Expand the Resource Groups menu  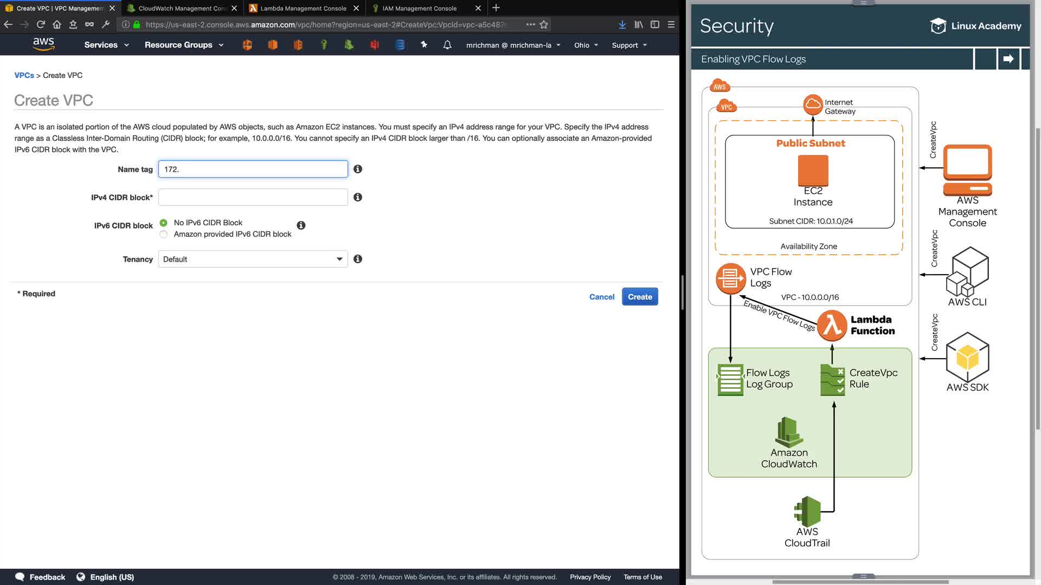tap(184, 45)
